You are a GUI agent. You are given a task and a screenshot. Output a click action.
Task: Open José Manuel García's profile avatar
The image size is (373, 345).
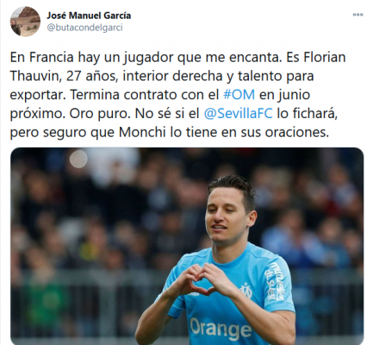tap(25, 22)
